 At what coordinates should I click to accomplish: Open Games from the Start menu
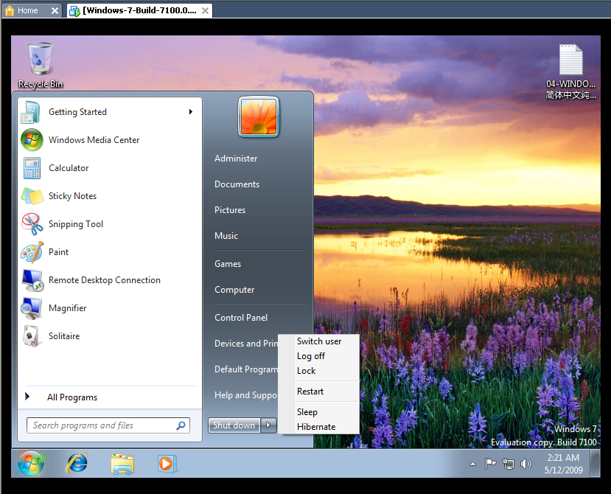click(x=228, y=264)
